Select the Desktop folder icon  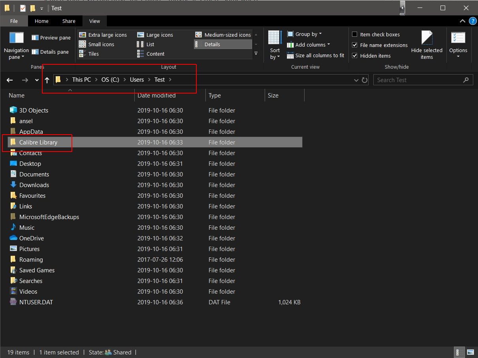click(13, 163)
